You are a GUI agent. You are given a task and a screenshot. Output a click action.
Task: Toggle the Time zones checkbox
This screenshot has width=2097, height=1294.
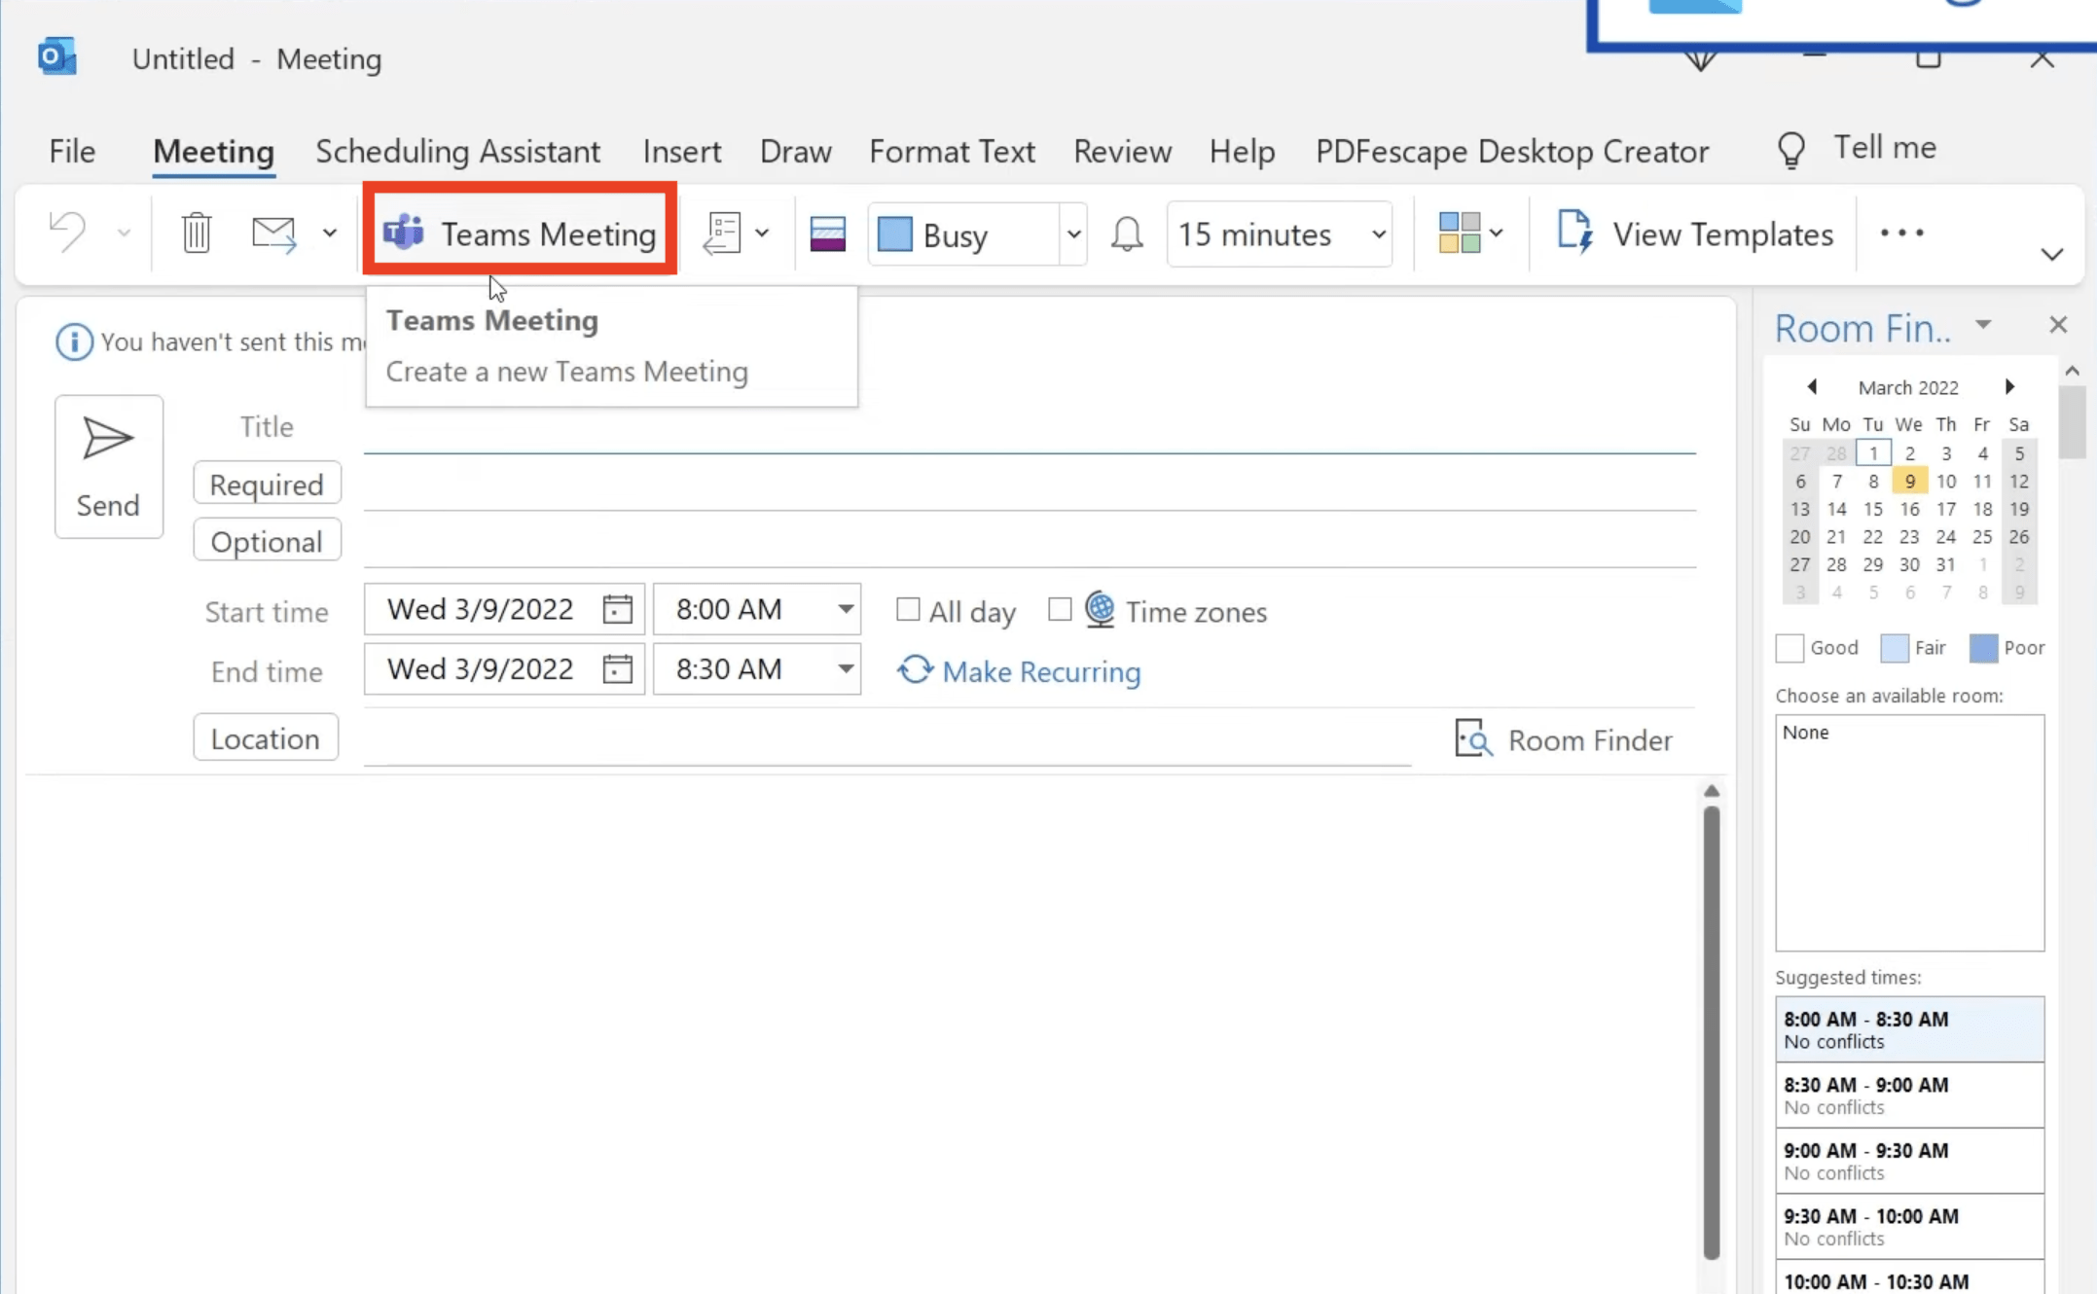tap(1060, 610)
